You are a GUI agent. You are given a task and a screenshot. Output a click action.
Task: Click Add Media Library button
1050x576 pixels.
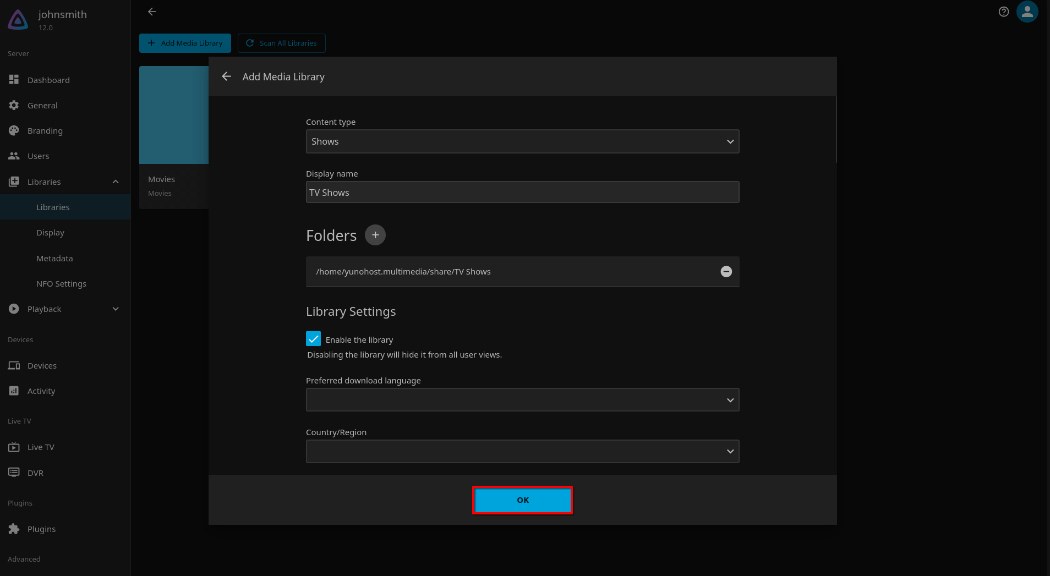[x=185, y=43]
